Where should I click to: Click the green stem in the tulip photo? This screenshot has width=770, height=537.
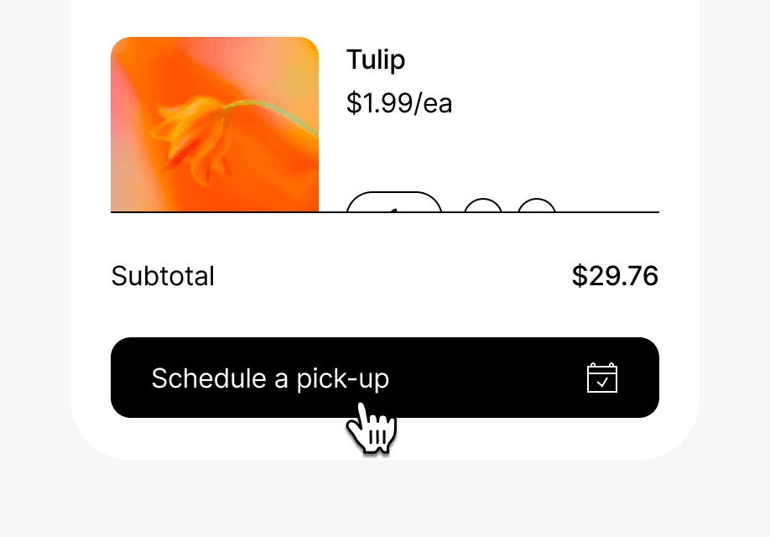275,114
